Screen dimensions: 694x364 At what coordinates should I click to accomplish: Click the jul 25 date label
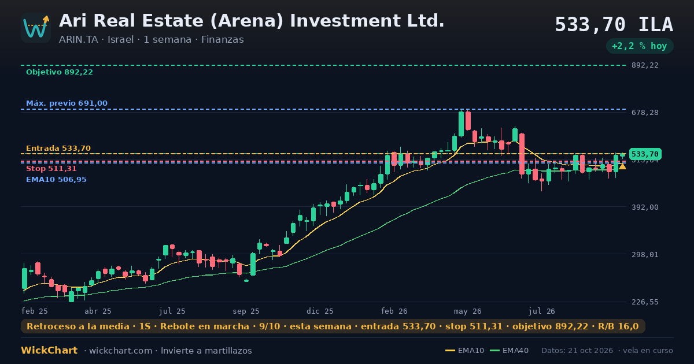point(173,311)
